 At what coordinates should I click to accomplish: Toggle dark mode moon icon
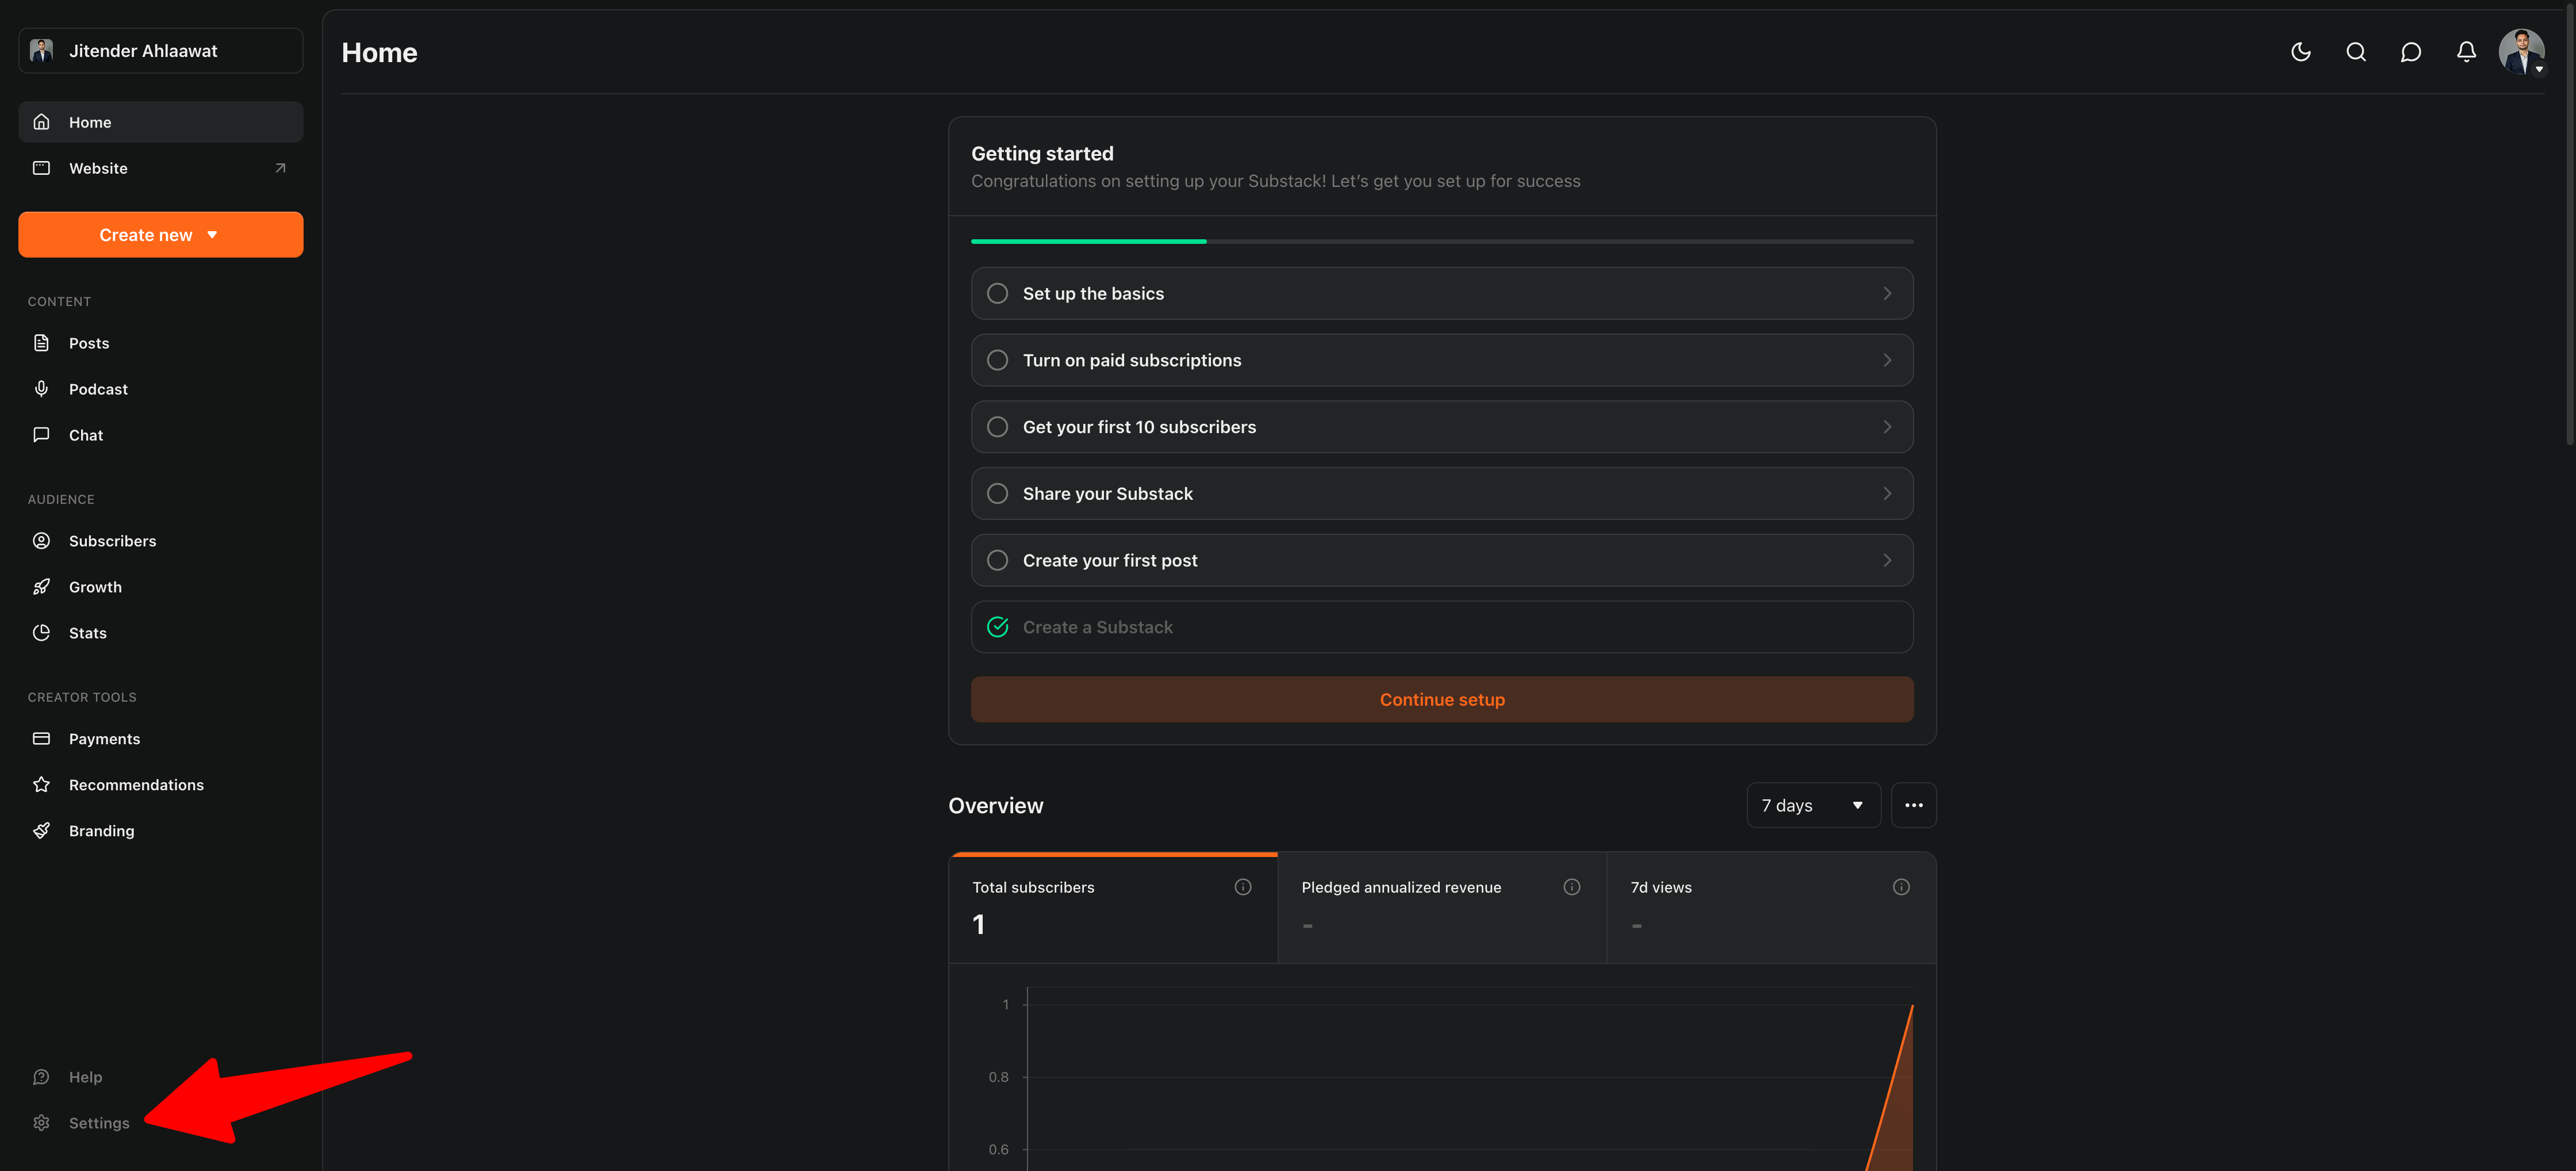click(x=2300, y=52)
